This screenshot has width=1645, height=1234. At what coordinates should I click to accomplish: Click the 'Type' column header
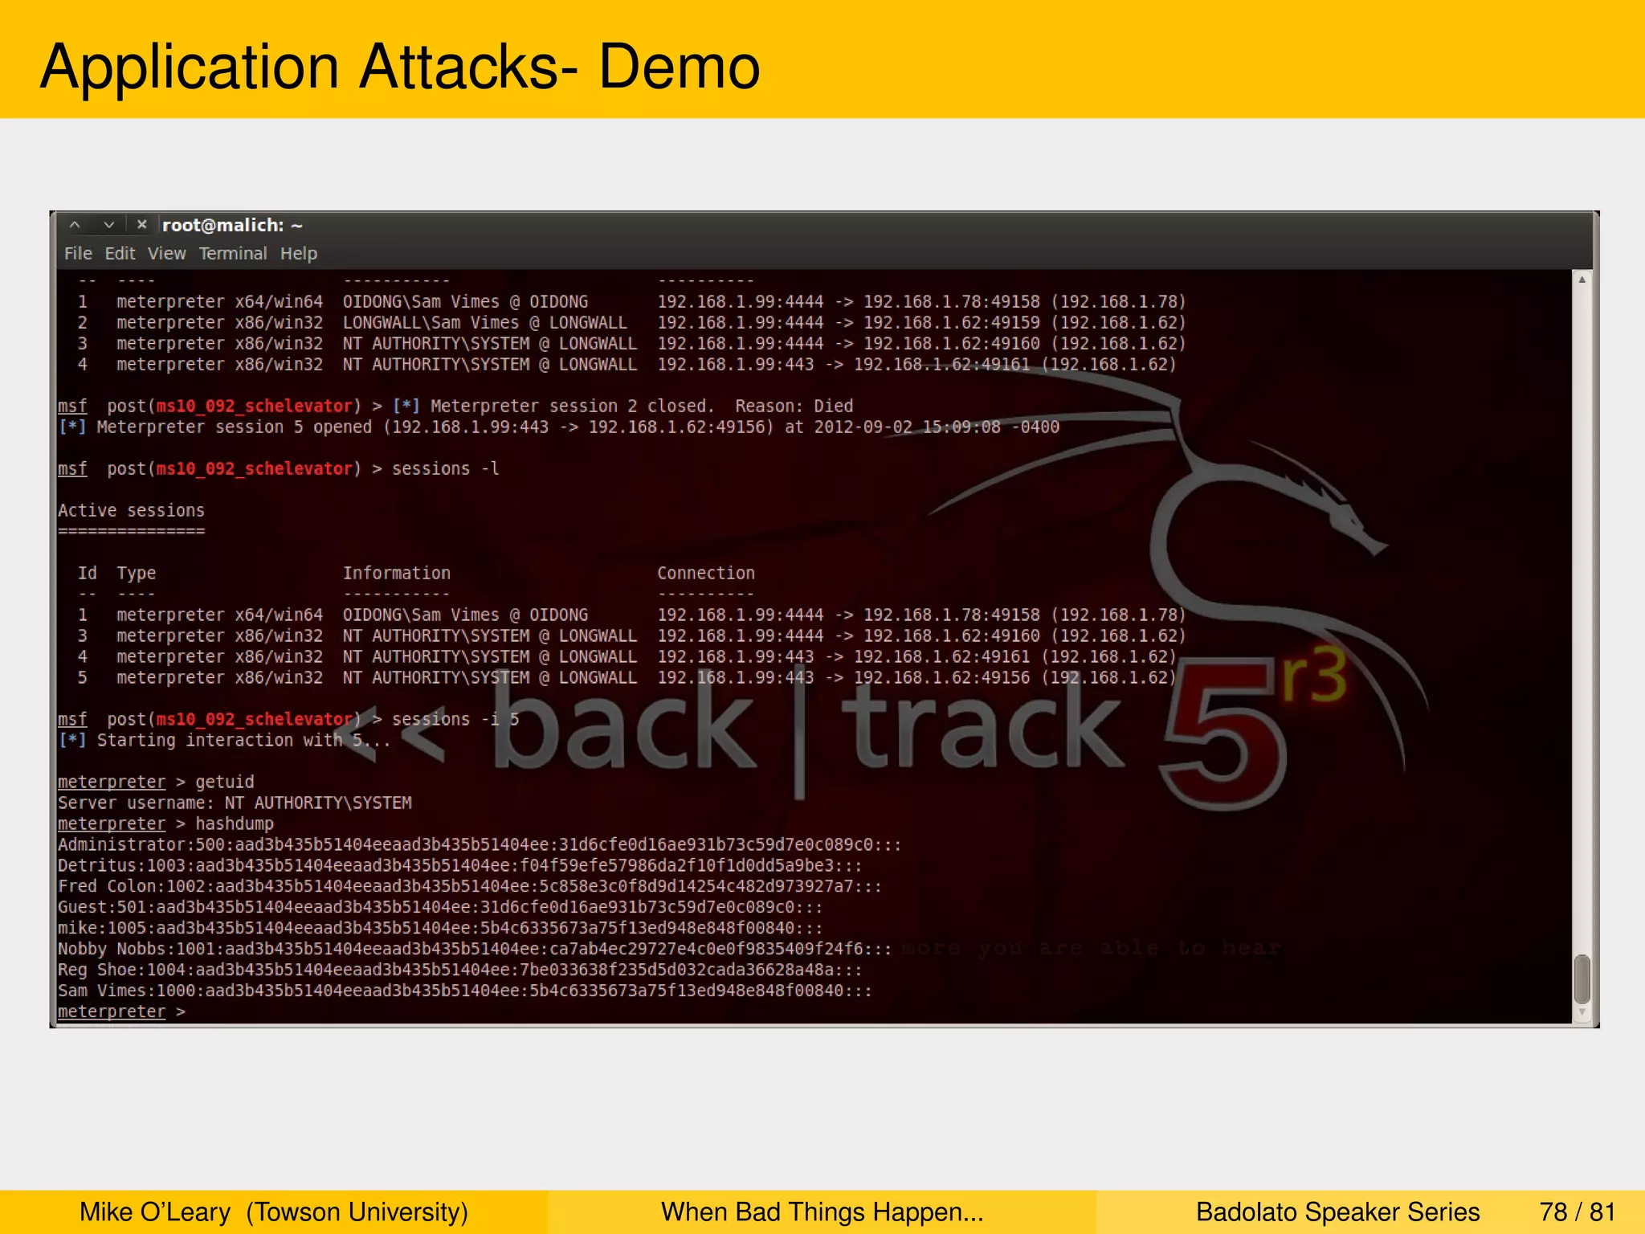pos(137,574)
